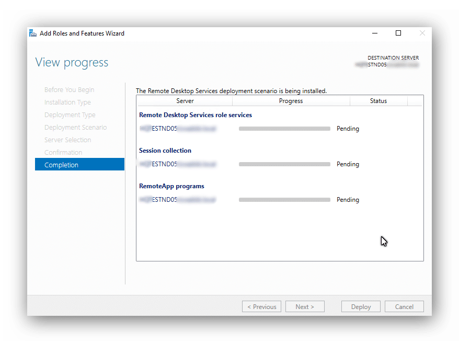Click Pending status for Remote Desktop Services role services
The image size is (459, 343).
coord(348,129)
